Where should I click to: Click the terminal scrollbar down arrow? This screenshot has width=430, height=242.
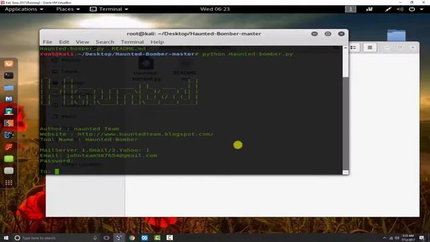click(x=345, y=172)
